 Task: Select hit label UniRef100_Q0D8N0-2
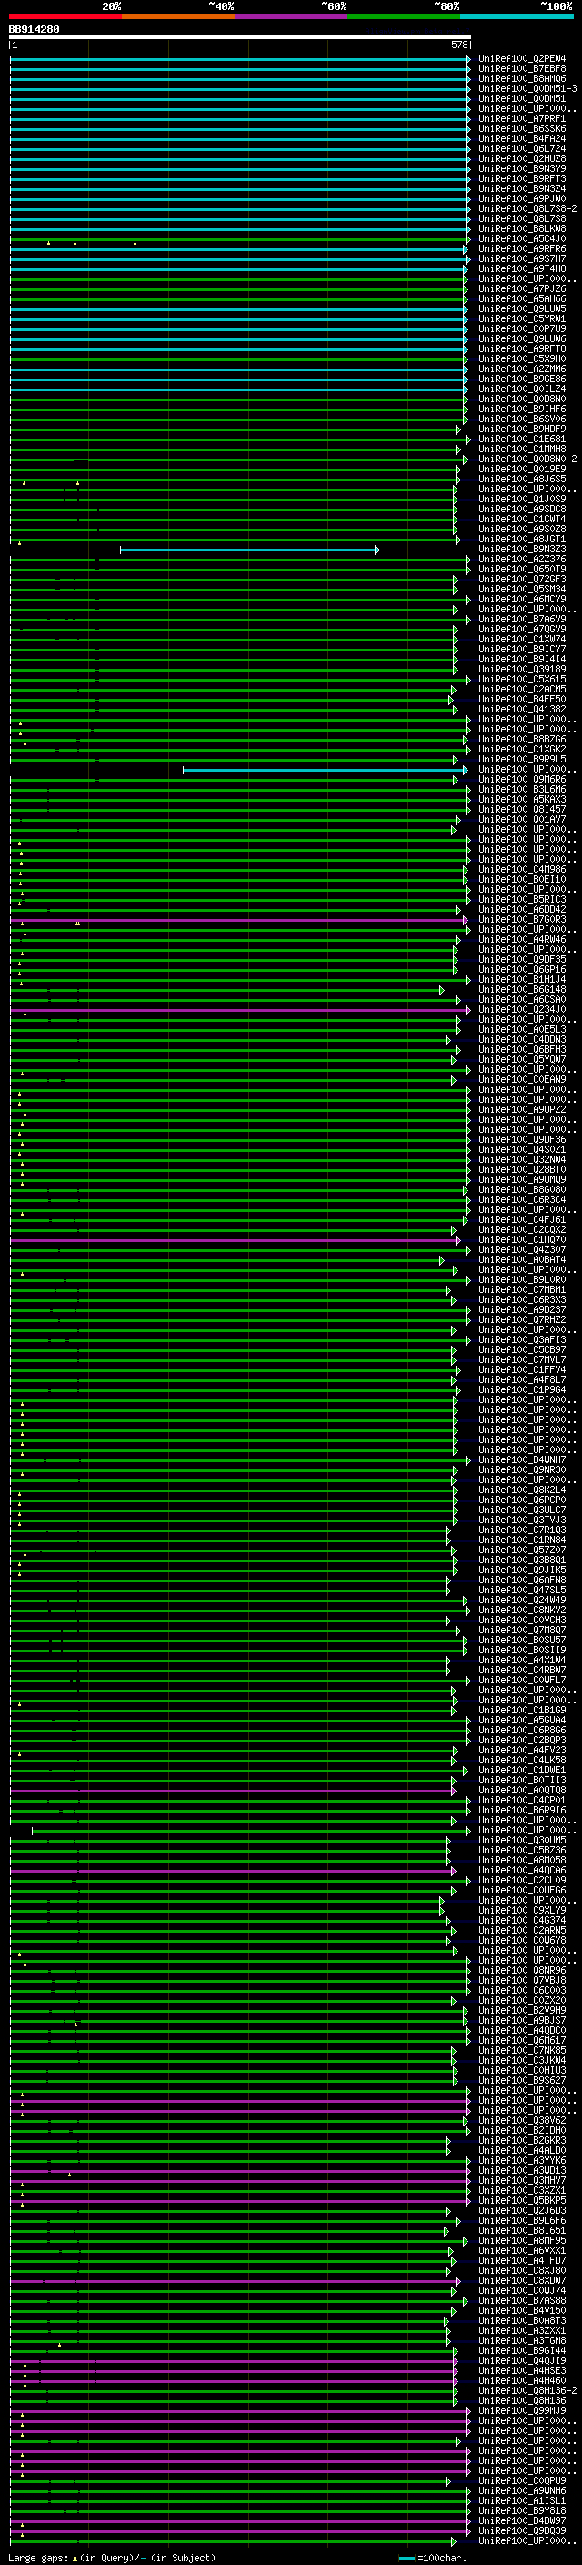[527, 459]
